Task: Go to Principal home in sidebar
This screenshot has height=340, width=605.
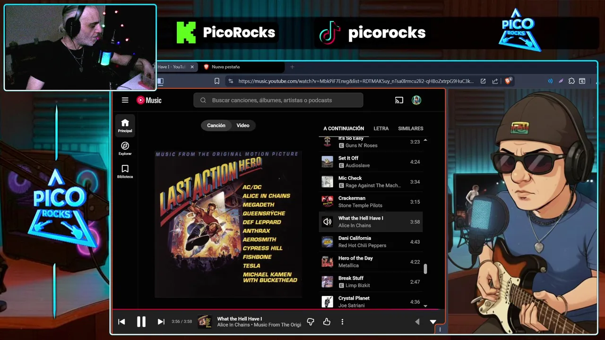Action: (125, 126)
